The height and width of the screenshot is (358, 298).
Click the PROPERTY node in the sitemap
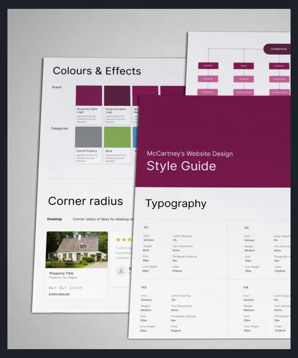208,66
